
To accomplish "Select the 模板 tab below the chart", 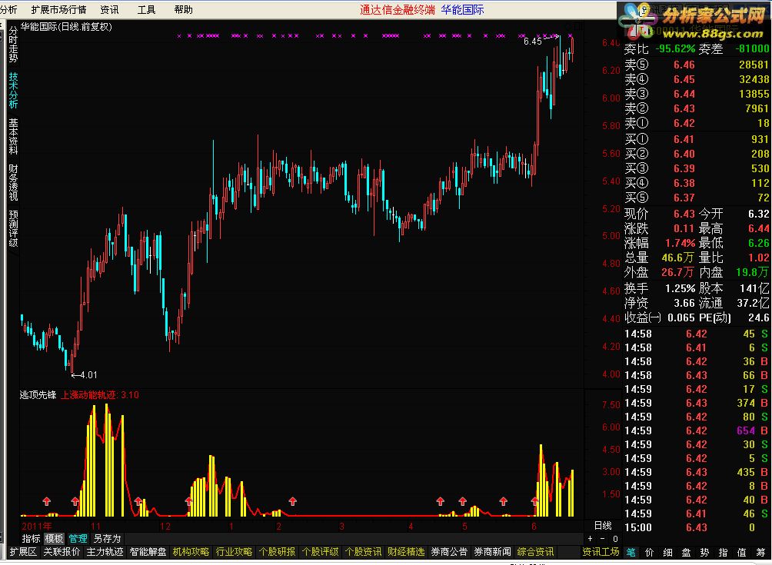I will point(54,538).
